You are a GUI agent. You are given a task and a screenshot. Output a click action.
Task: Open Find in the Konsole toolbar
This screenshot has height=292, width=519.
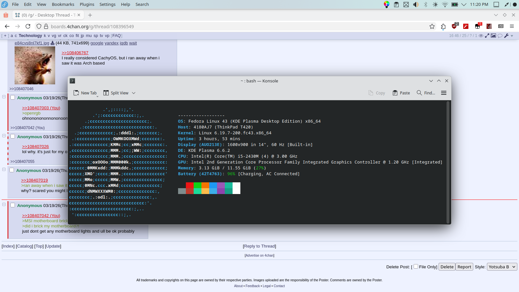(x=426, y=93)
